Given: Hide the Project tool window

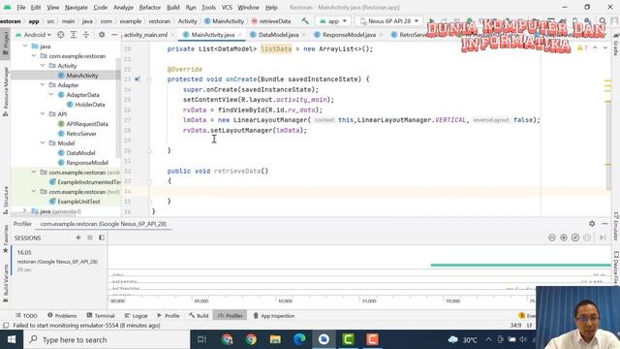Looking at the screenshot, I should point(114,35).
